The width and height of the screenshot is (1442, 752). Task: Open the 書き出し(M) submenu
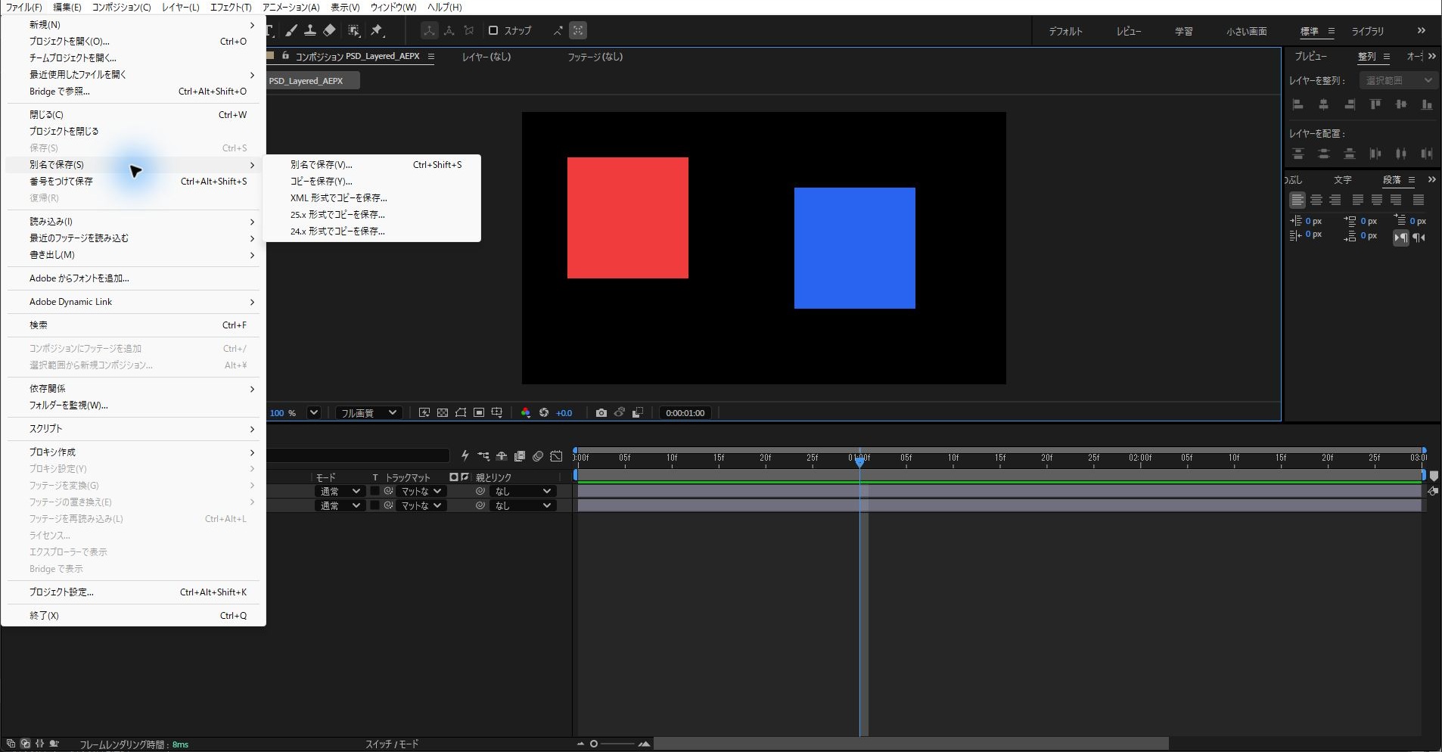(x=133, y=254)
